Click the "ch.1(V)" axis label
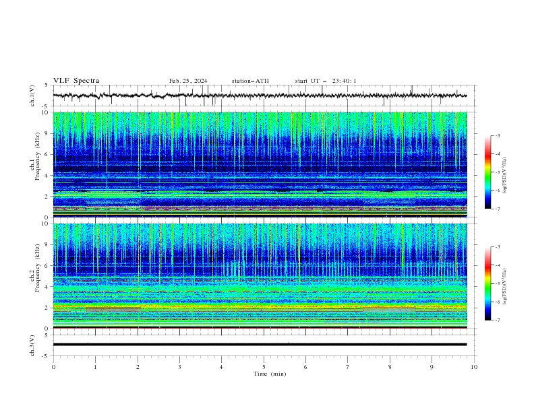This screenshot has width=534, height=412. tap(32, 96)
